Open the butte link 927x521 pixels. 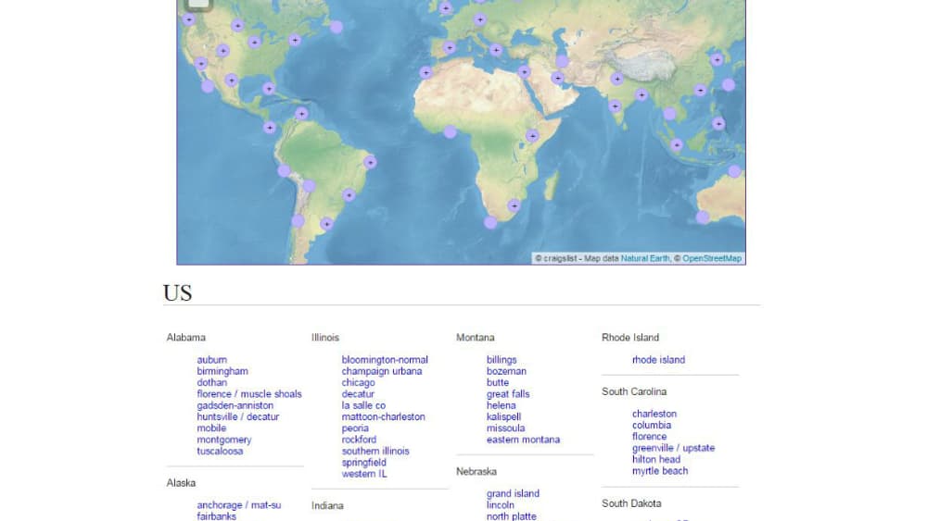tap(497, 382)
